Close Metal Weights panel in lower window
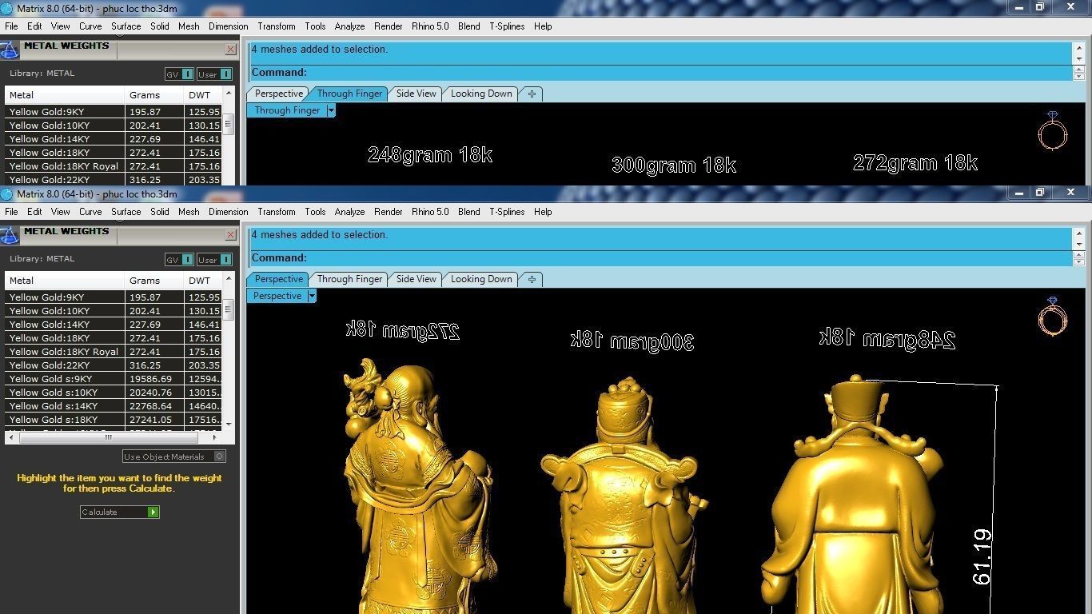 (x=230, y=235)
